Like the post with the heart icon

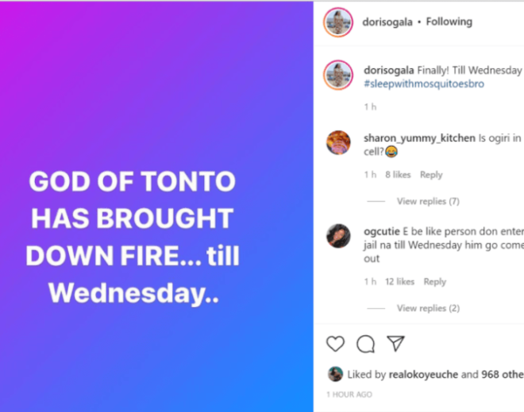click(x=336, y=344)
